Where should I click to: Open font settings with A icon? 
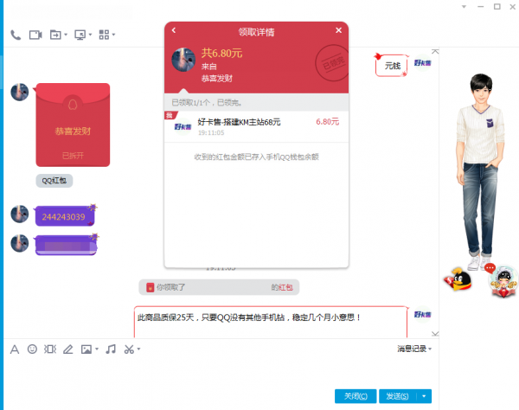pos(15,349)
